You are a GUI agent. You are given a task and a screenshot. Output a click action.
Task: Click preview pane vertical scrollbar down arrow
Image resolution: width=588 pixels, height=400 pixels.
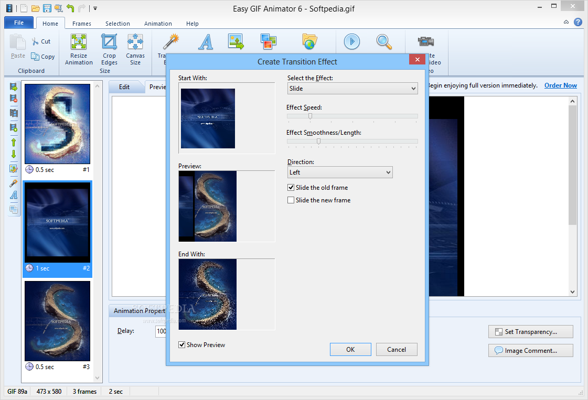tap(572, 291)
